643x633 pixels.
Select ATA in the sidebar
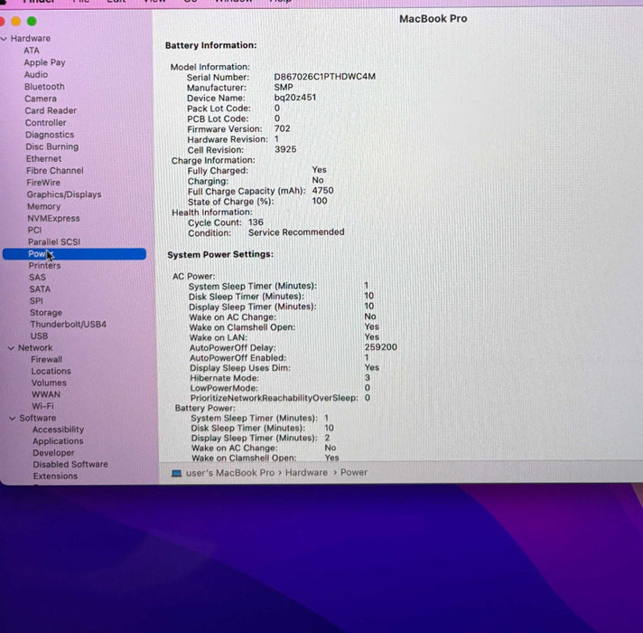32,51
